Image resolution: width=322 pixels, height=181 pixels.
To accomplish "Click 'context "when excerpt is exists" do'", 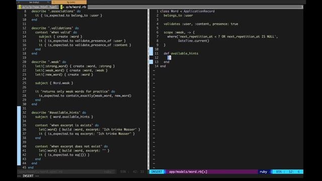I will click(x=67, y=125).
